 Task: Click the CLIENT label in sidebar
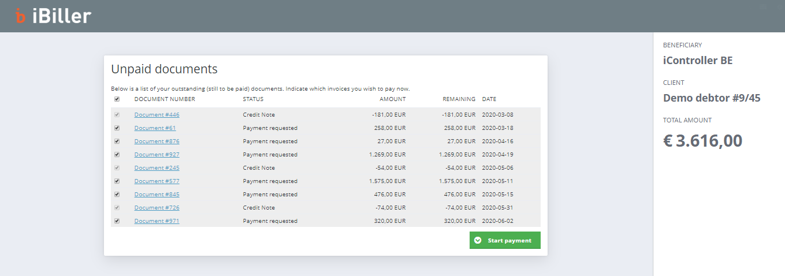[x=674, y=83]
